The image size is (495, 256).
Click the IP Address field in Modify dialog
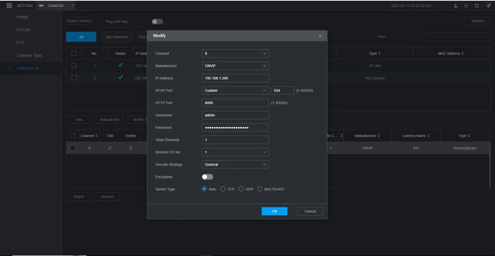[x=235, y=78]
